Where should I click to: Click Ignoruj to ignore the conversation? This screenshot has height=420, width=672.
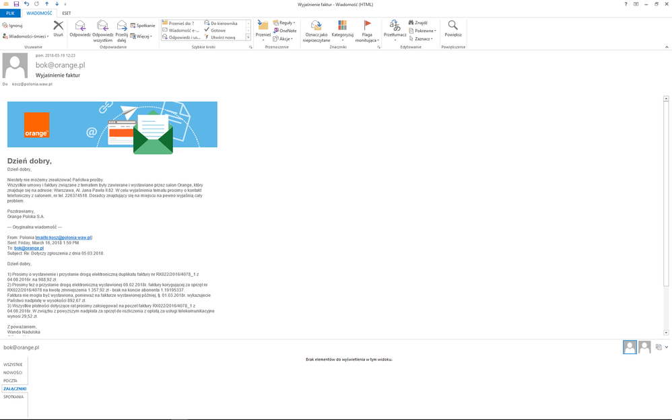click(x=12, y=26)
